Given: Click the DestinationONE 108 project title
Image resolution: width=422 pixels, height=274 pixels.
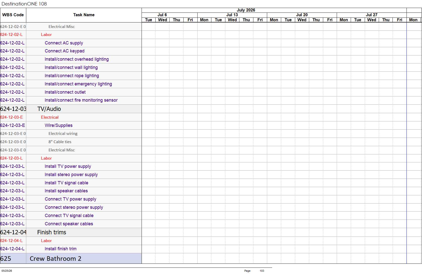Looking at the screenshot, I should [24, 4].
